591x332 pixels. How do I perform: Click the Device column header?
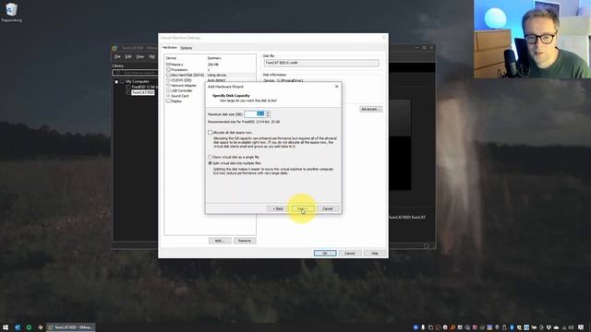pos(171,58)
